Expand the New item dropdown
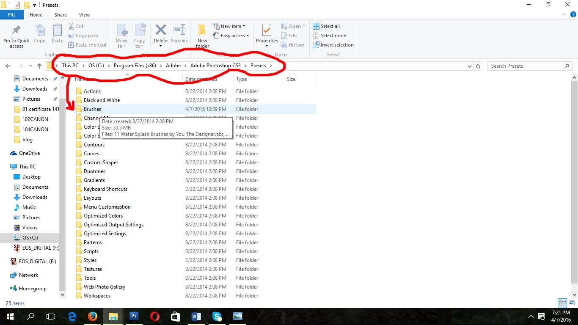Image resolution: width=578 pixels, height=325 pixels. click(x=229, y=26)
